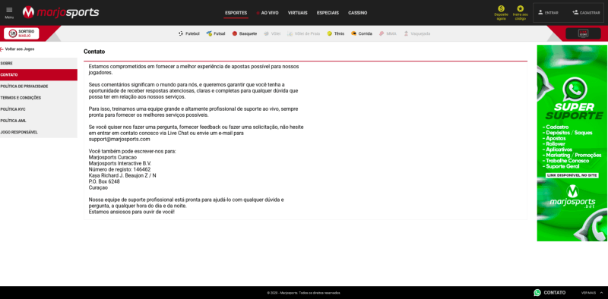
Task: Open Jogo Responsável sidebar item
Action: click(39, 132)
